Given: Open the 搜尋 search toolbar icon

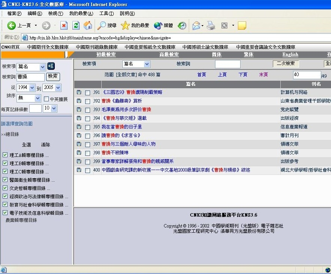Looking at the screenshot, I should coord(102,26).
